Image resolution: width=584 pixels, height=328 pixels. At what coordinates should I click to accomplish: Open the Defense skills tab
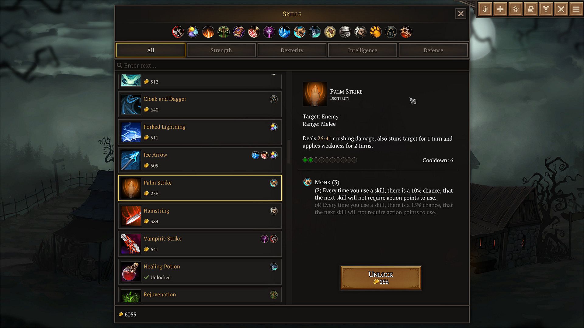[433, 50]
